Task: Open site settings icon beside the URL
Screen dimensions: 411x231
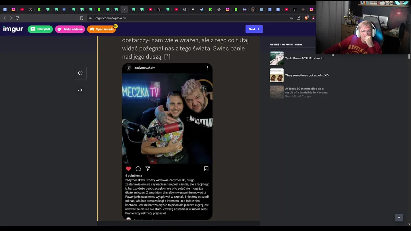Action: [x=90, y=18]
